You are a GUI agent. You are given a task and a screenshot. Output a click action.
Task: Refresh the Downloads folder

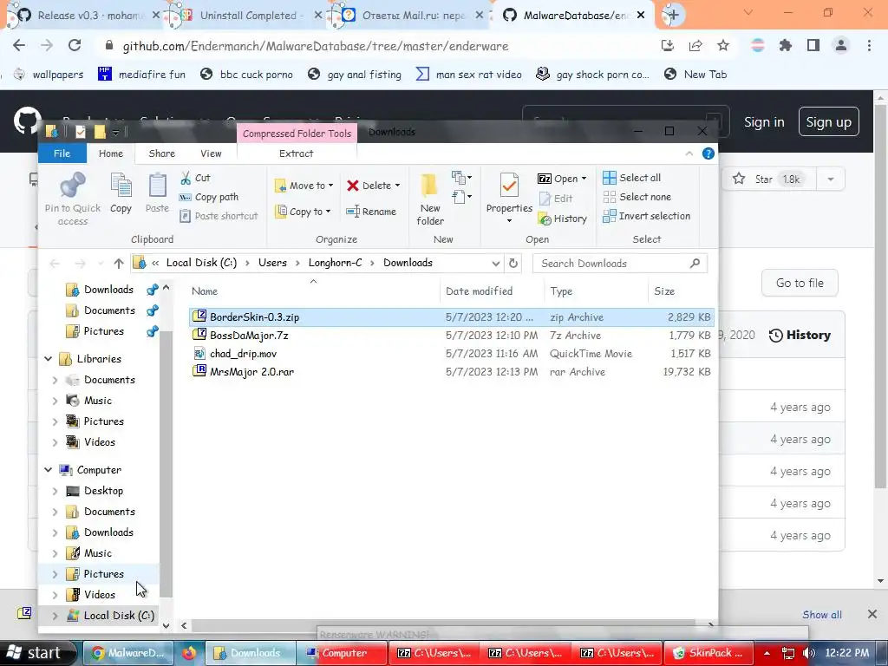(513, 264)
